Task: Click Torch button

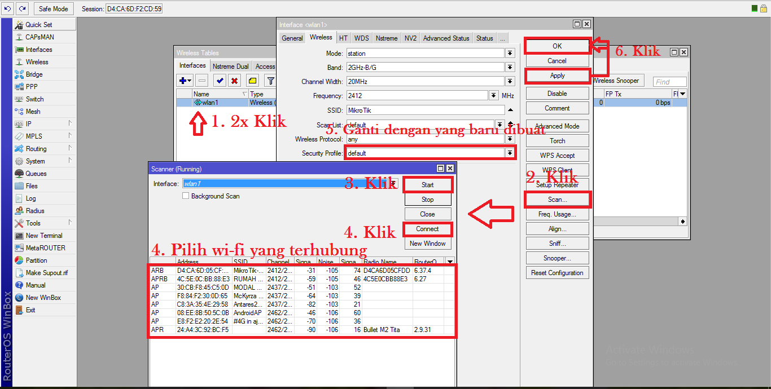Action: point(557,141)
